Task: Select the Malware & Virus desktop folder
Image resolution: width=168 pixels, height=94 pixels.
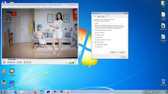Action: pyautogui.click(x=163, y=38)
